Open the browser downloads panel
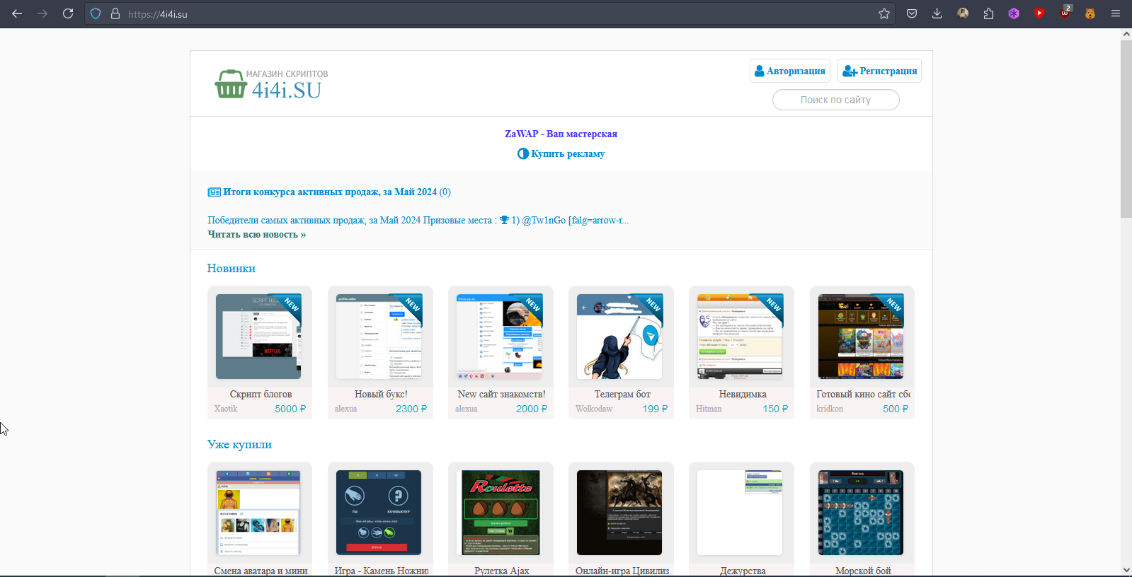 pyautogui.click(x=937, y=13)
